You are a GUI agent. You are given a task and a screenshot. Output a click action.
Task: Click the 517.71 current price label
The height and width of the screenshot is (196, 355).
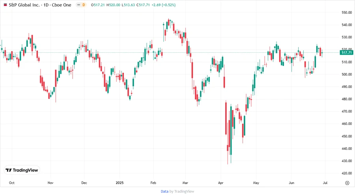346,52
